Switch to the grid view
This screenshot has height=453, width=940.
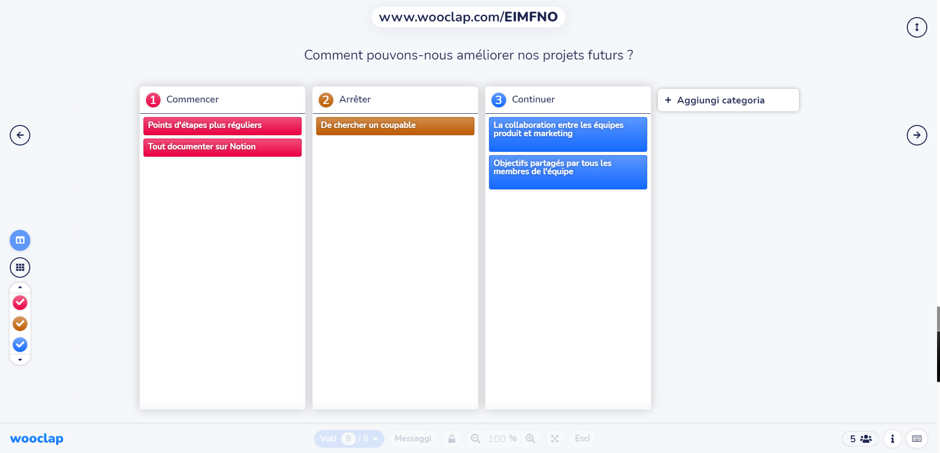click(20, 268)
